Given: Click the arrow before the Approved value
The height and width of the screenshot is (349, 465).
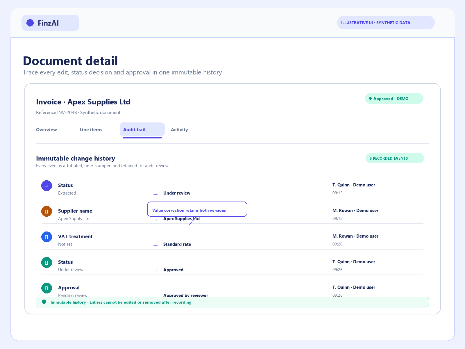Looking at the screenshot, I should click(x=155, y=271).
